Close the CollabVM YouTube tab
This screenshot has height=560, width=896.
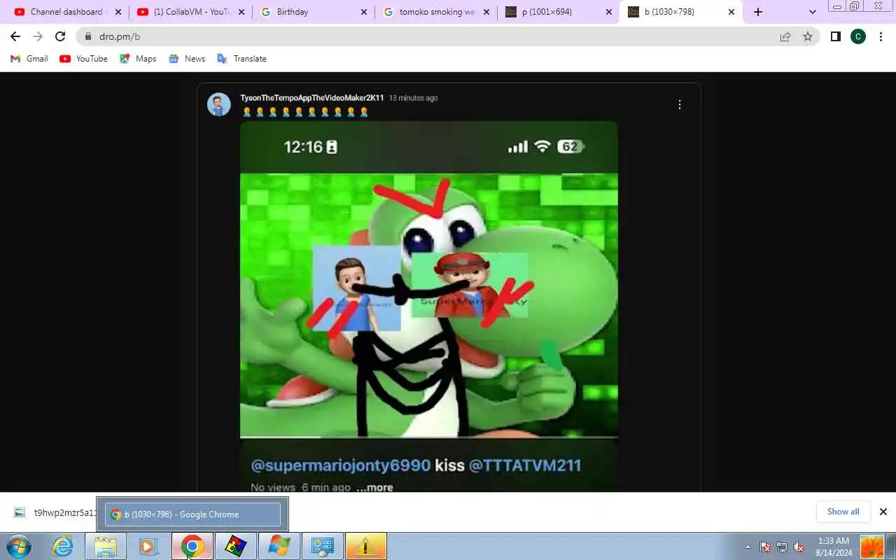pos(241,12)
